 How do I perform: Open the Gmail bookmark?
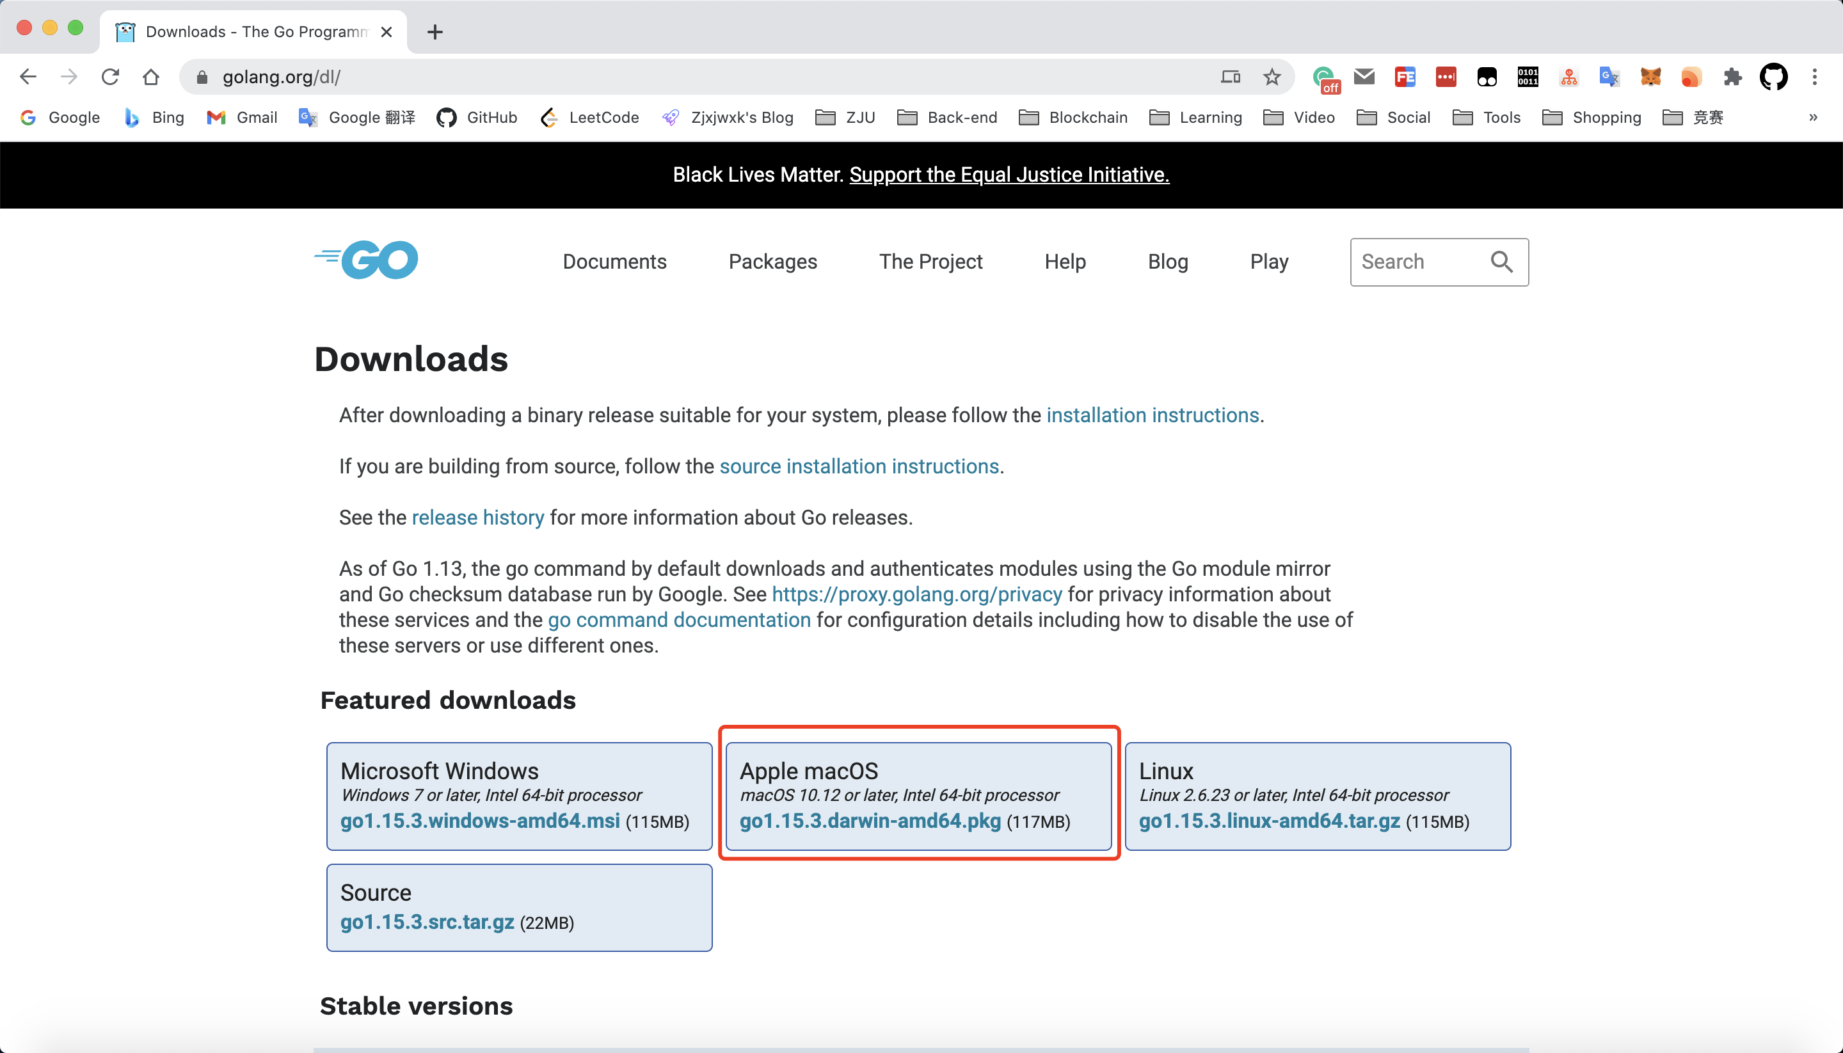243,117
